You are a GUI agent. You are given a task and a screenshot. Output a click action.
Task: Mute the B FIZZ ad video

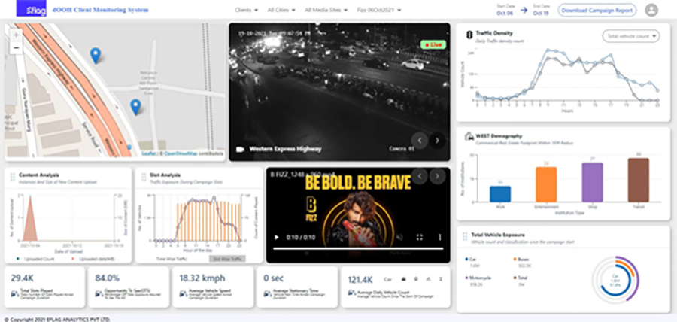point(399,238)
